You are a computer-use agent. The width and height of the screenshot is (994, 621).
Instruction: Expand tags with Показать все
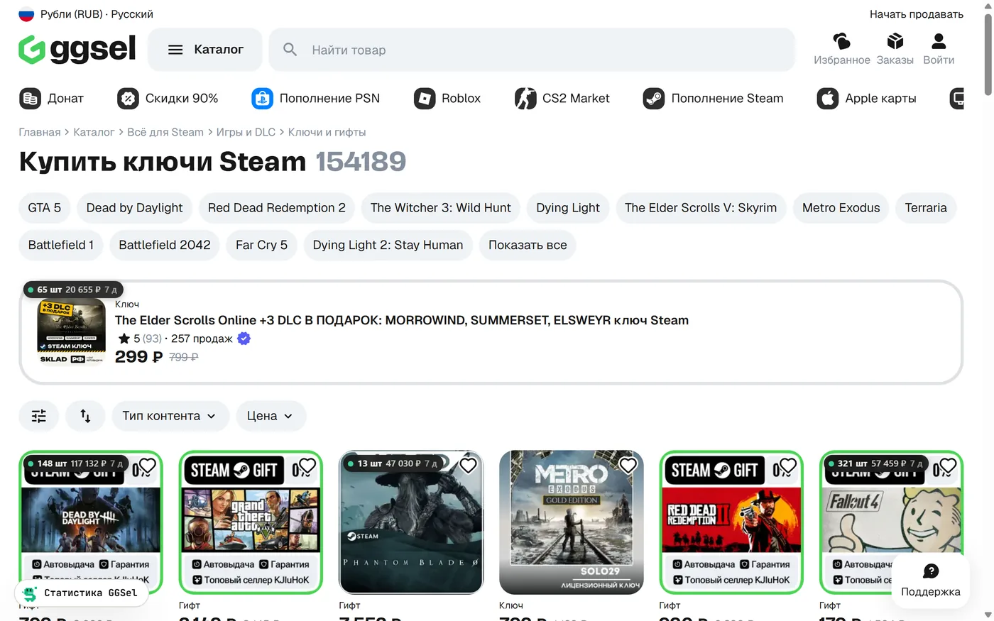pos(528,245)
